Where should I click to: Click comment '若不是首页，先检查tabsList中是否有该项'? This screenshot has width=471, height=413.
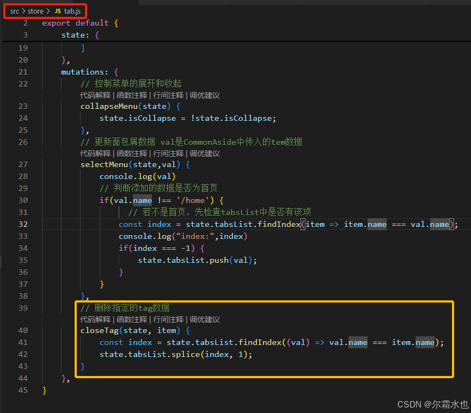[227, 212]
